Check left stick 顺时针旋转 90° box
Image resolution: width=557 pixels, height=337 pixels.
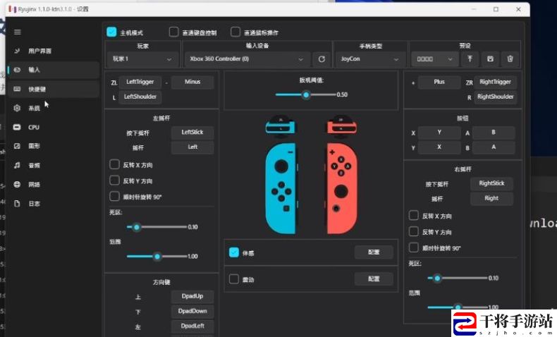[x=114, y=197]
